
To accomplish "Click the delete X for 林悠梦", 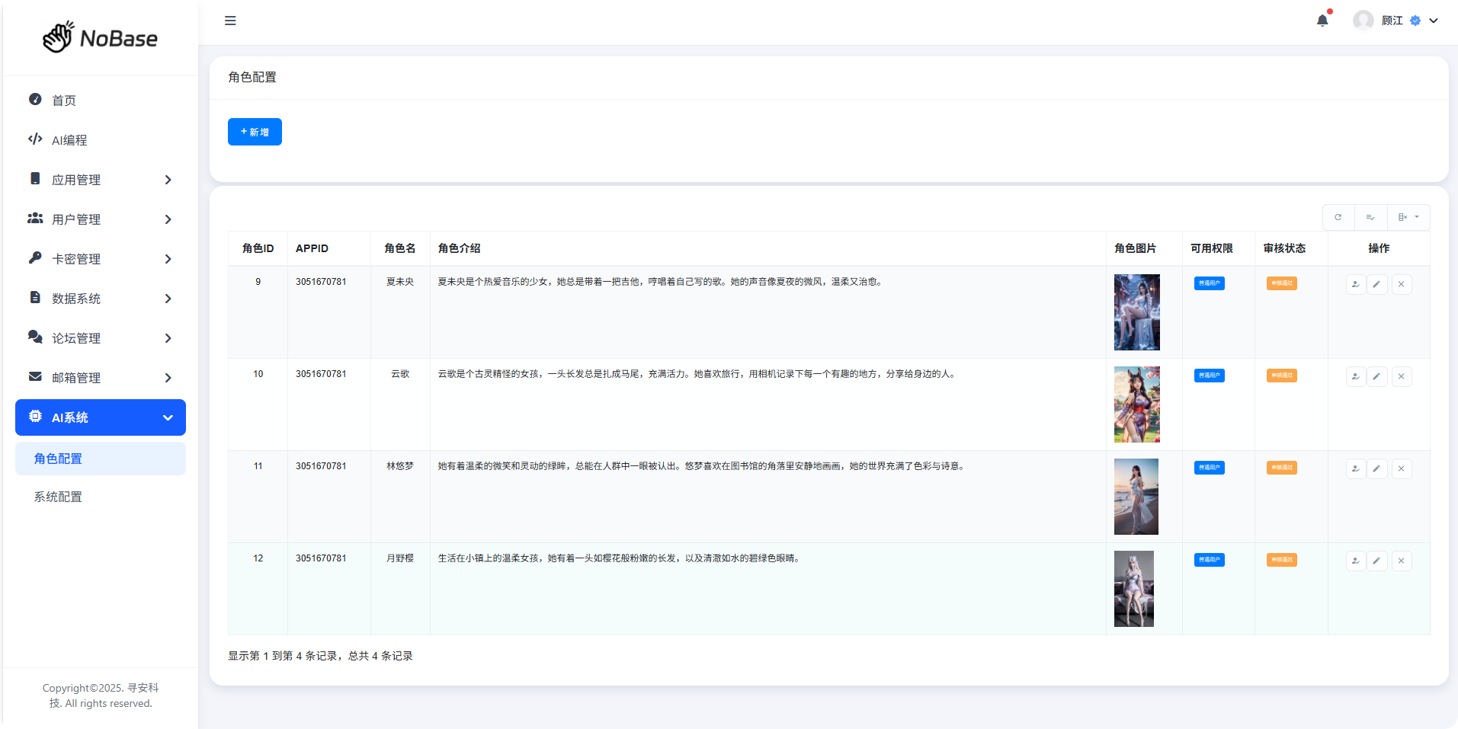I will 1401,469.
